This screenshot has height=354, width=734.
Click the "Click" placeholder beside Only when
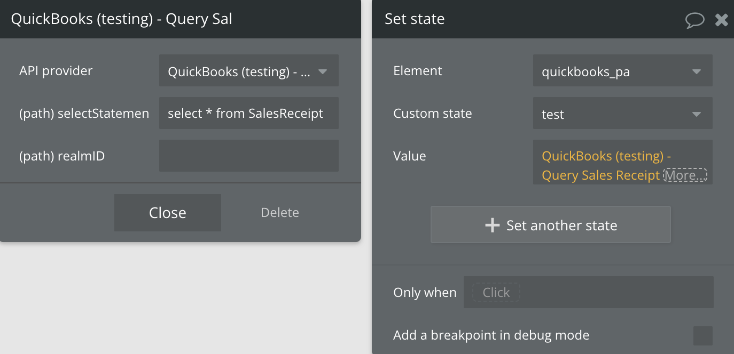point(496,292)
